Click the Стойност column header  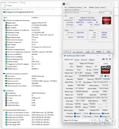(35, 17)
